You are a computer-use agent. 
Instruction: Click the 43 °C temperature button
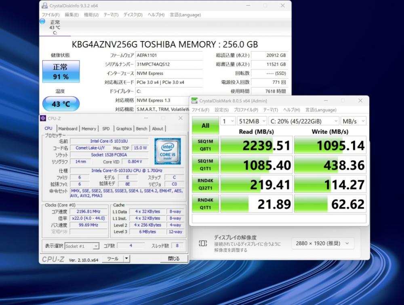[61, 104]
